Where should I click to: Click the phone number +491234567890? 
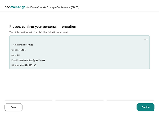[28, 65]
